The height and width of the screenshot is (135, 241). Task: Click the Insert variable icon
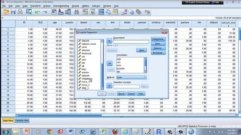click(92, 12)
